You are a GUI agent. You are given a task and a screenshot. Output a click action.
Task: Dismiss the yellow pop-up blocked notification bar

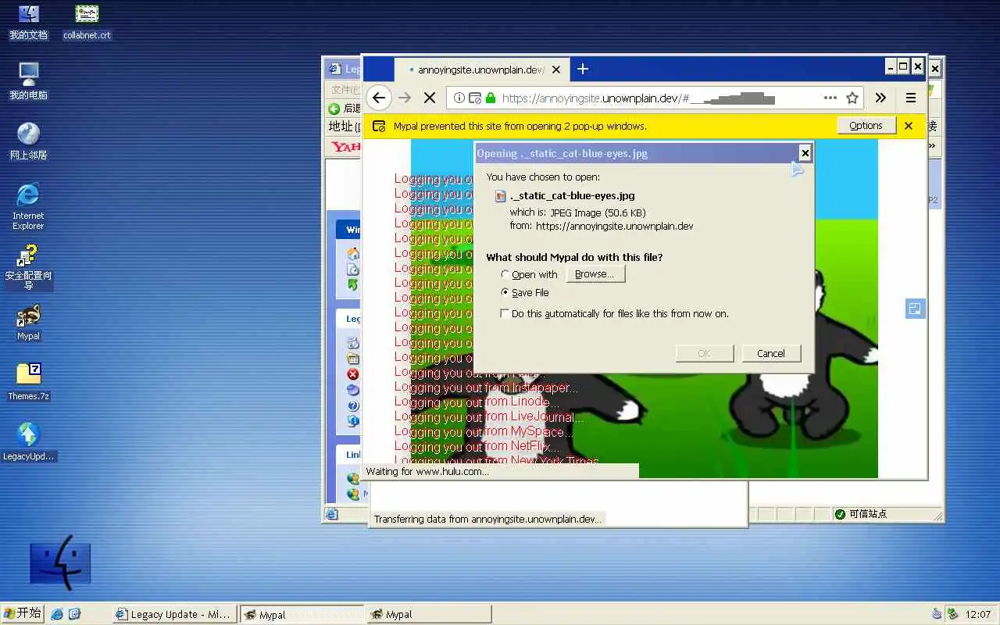click(909, 126)
